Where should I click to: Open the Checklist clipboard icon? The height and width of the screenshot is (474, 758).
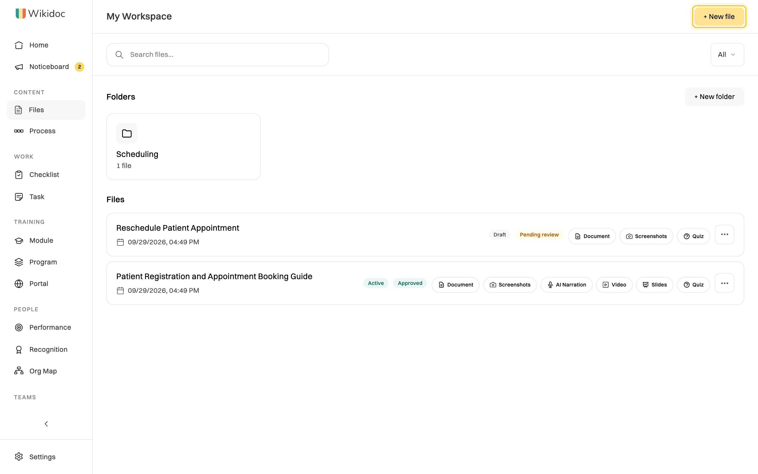click(x=19, y=175)
